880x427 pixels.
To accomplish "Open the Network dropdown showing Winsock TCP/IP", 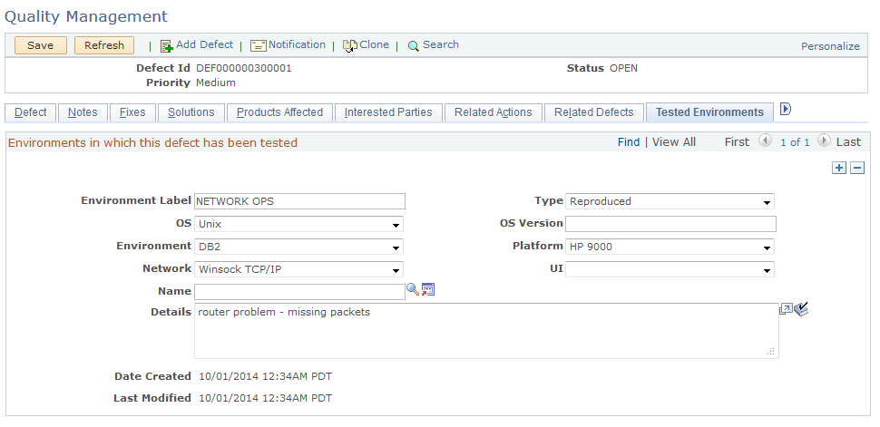I will coord(298,269).
